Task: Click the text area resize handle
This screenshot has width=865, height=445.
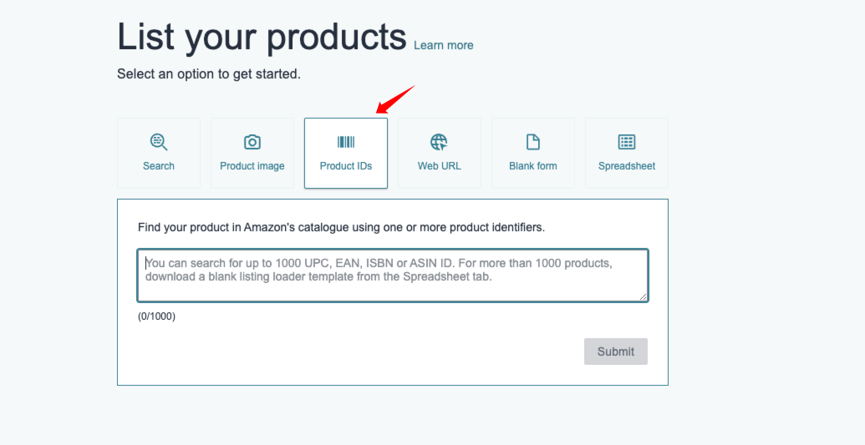Action: pyautogui.click(x=644, y=296)
